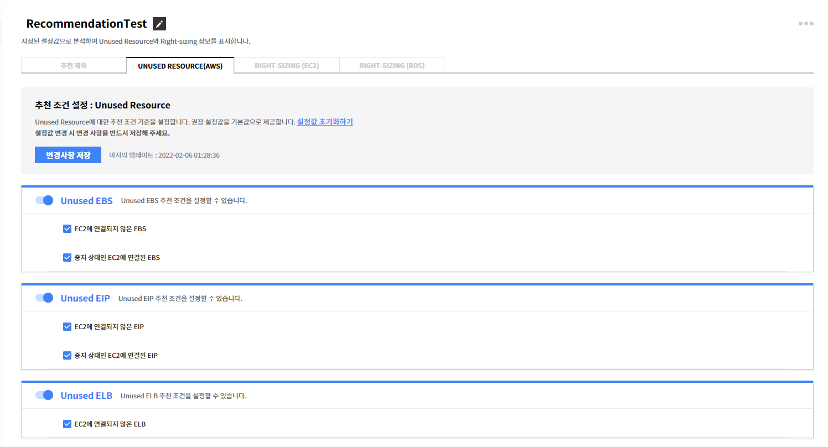This screenshot has height=447, width=828.
Task: Turn off the Unused EIP toggle
Action: [x=44, y=298]
